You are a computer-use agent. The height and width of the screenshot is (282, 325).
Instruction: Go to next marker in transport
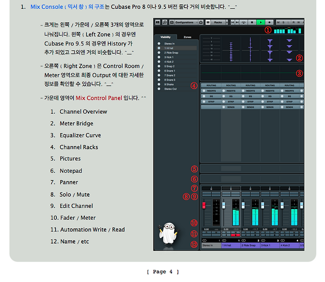pyautogui.click(x=237, y=23)
